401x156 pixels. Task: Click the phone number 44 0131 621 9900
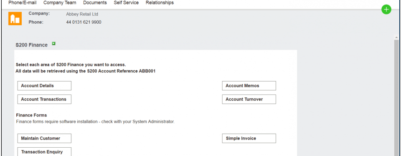click(84, 22)
